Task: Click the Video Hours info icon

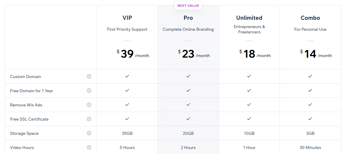Action: click(89, 147)
